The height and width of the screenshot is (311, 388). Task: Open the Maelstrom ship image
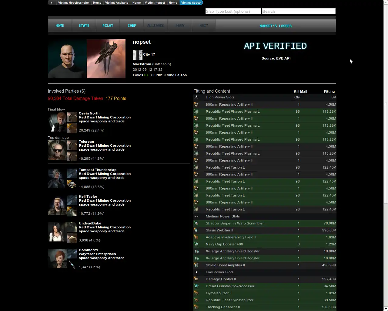(106, 59)
